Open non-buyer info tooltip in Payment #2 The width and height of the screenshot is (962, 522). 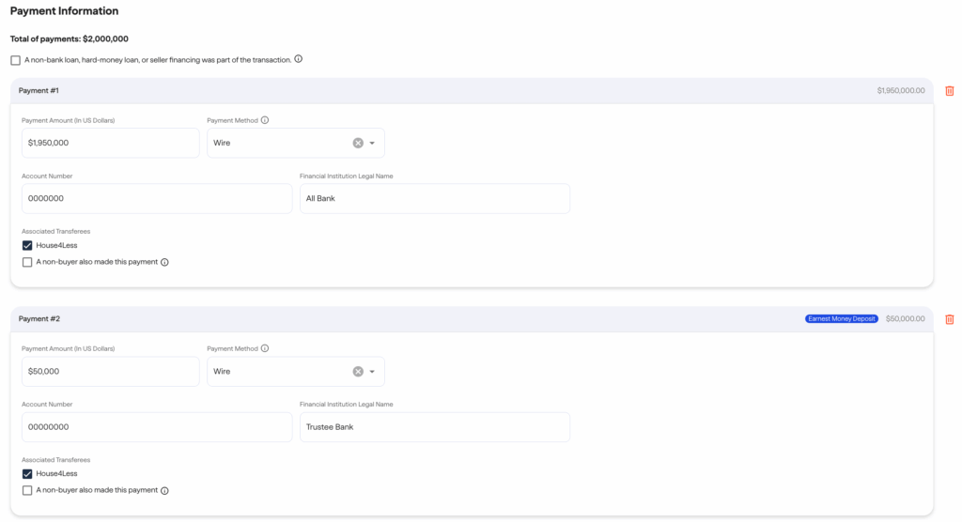[164, 490]
